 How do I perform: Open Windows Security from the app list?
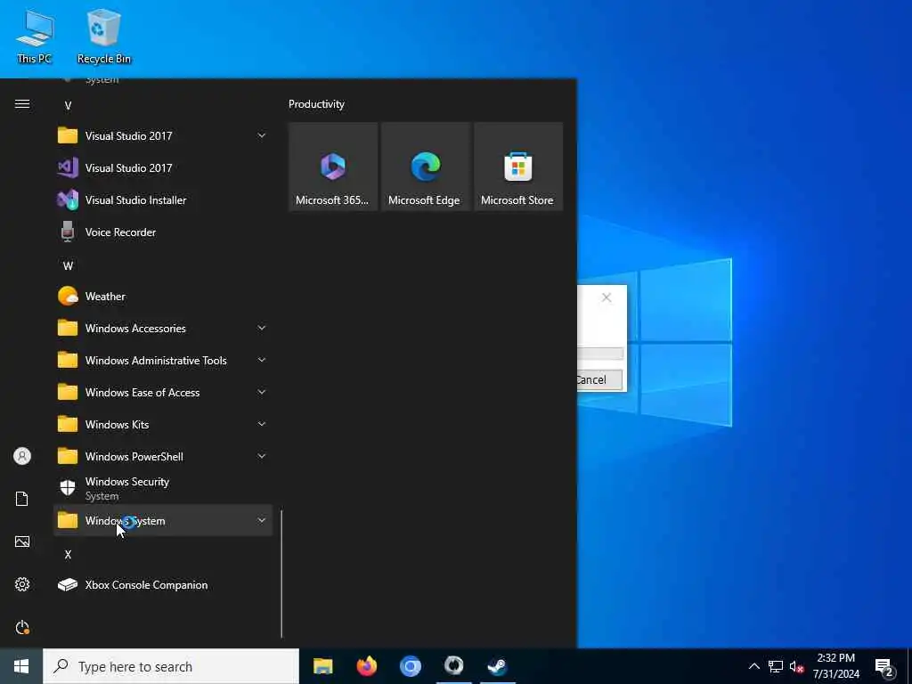163,489
